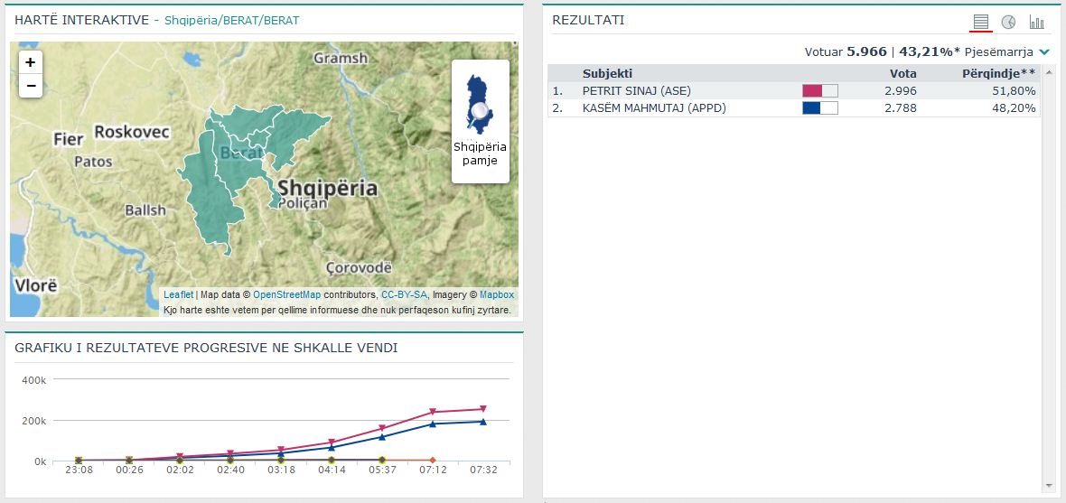Click the blue bar for Kasëm Mahmutaj
This screenshot has height=503, width=1066.
pyautogui.click(x=811, y=108)
